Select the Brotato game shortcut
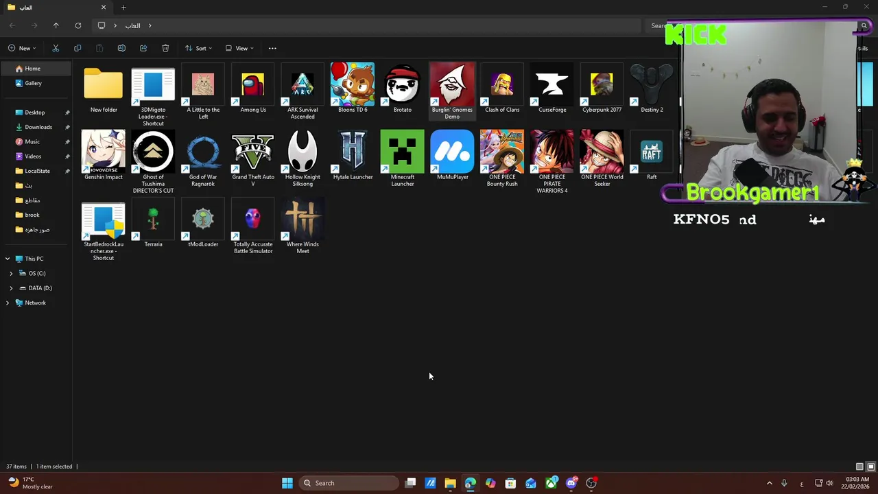The height and width of the screenshot is (494, 878). (403, 88)
